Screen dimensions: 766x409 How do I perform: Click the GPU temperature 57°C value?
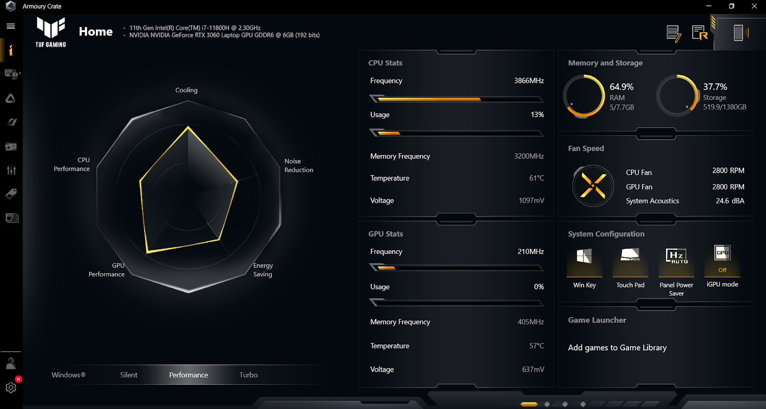coord(537,345)
